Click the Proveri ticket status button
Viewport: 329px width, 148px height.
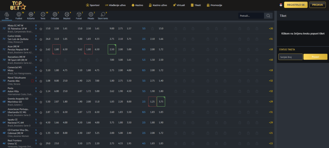(x=315, y=57)
